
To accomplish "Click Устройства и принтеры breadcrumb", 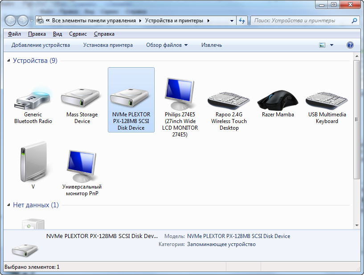I will point(174,21).
